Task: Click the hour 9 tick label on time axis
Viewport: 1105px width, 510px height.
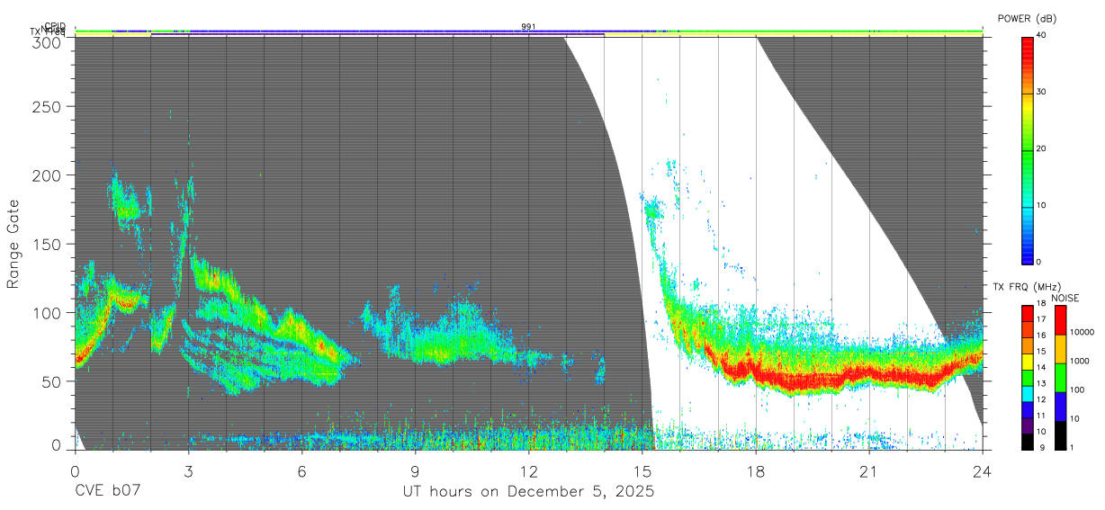Action: pos(415,471)
